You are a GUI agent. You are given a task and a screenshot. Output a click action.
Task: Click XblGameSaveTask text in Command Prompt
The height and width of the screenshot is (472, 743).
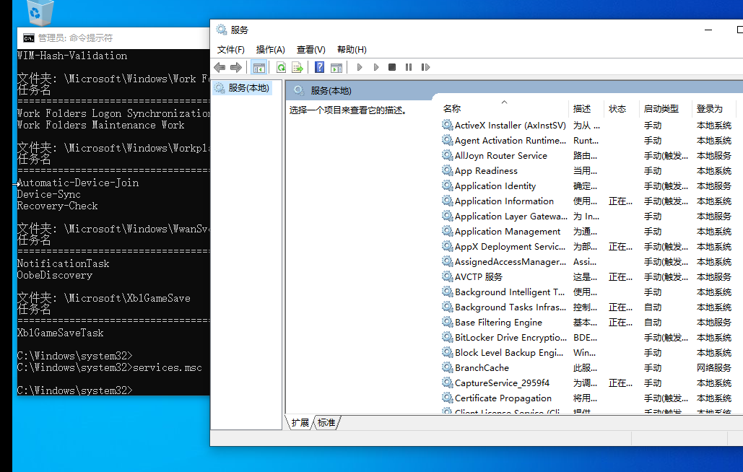tap(60, 333)
